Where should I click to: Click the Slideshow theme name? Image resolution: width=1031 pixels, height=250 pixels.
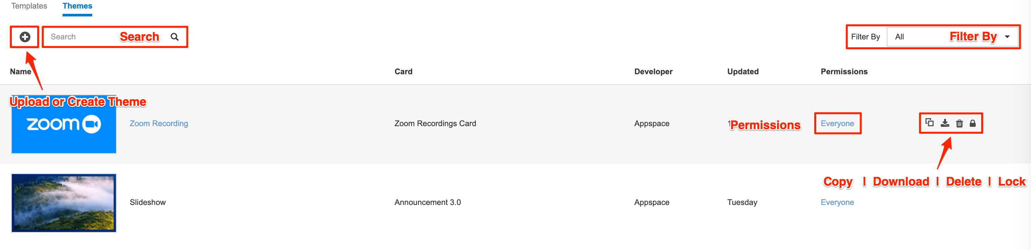148,202
